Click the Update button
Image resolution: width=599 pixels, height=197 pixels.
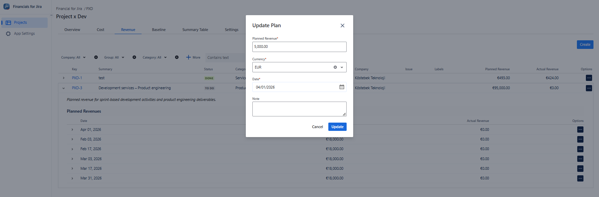337,127
